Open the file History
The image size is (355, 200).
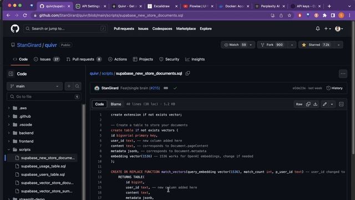334,88
